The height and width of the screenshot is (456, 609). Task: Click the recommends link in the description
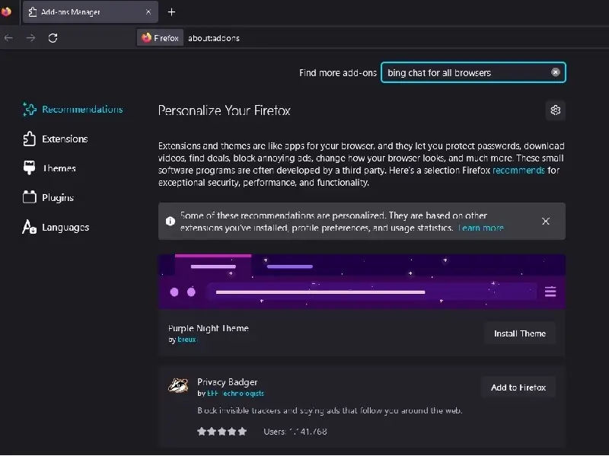[518, 170]
